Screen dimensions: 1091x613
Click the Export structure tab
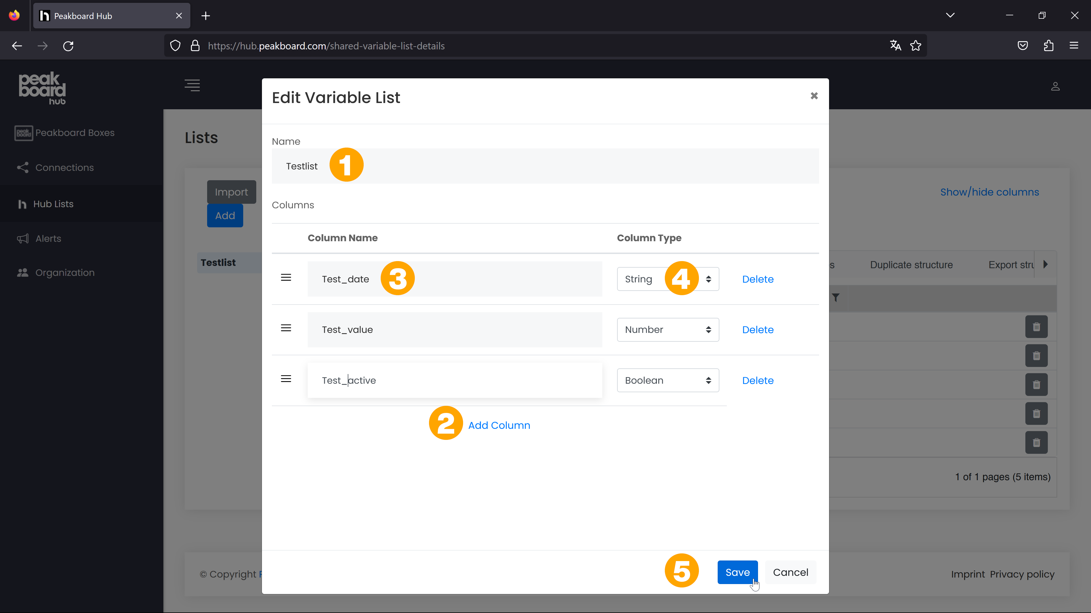(1011, 265)
